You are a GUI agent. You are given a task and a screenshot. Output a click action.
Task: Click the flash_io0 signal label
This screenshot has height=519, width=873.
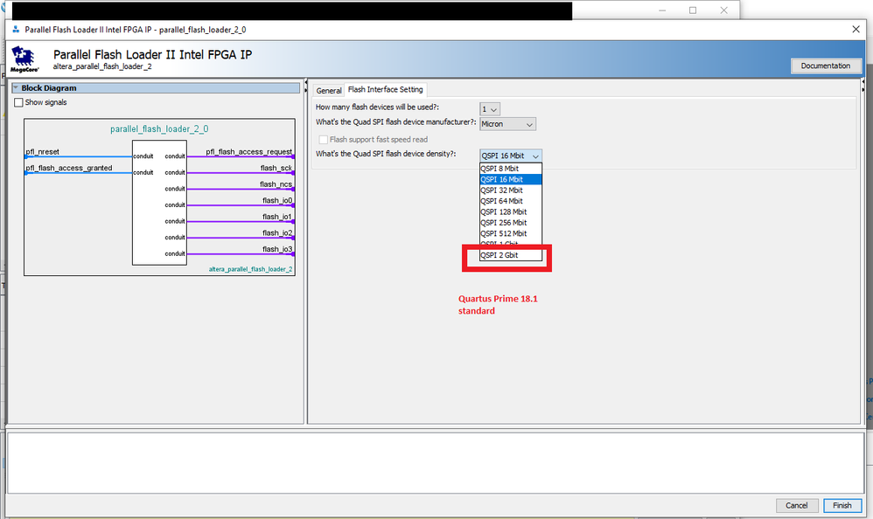[277, 200]
